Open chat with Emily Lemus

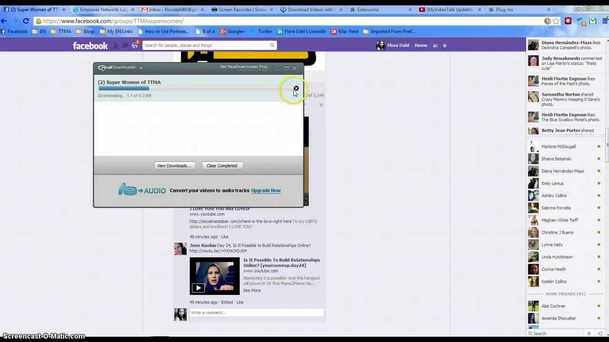[x=565, y=183]
